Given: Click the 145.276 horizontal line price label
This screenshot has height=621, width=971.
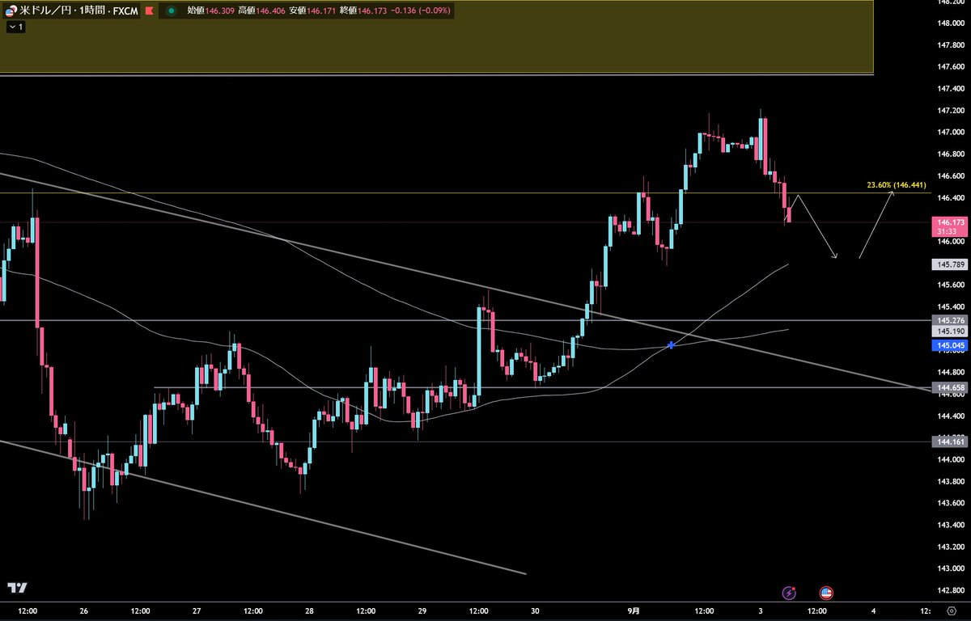Looking at the screenshot, I should (951, 320).
